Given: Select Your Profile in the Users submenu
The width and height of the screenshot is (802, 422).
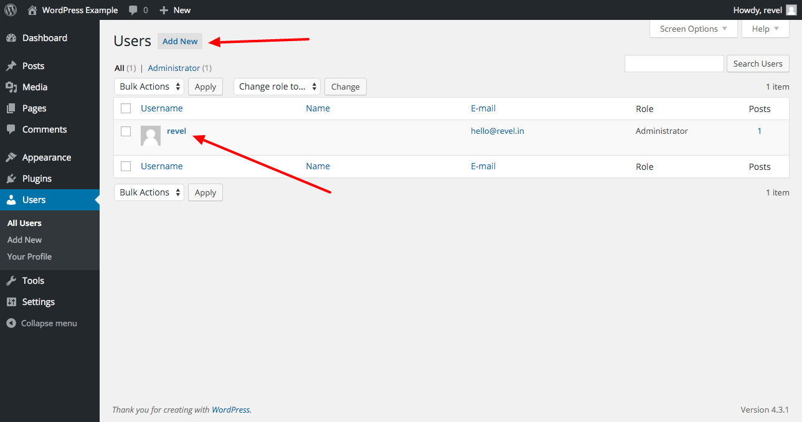Looking at the screenshot, I should 29,256.
